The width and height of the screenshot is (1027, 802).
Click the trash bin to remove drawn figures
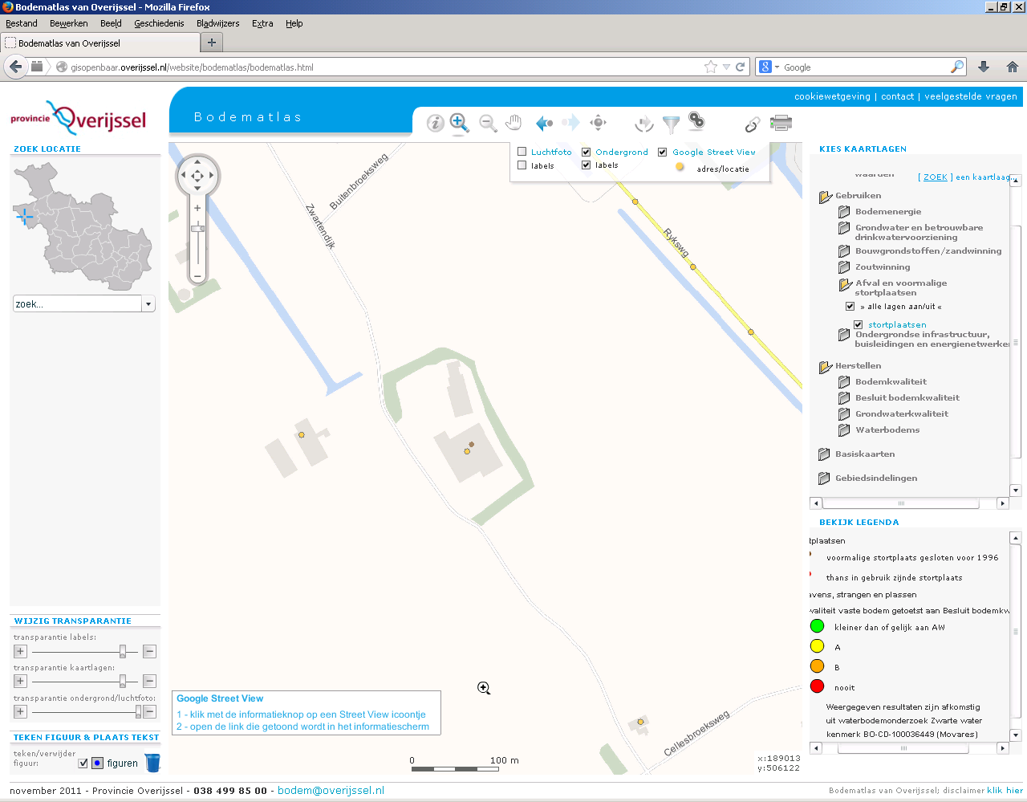click(x=152, y=763)
